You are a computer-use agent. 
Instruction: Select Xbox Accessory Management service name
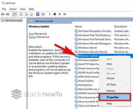pos(88,97)
